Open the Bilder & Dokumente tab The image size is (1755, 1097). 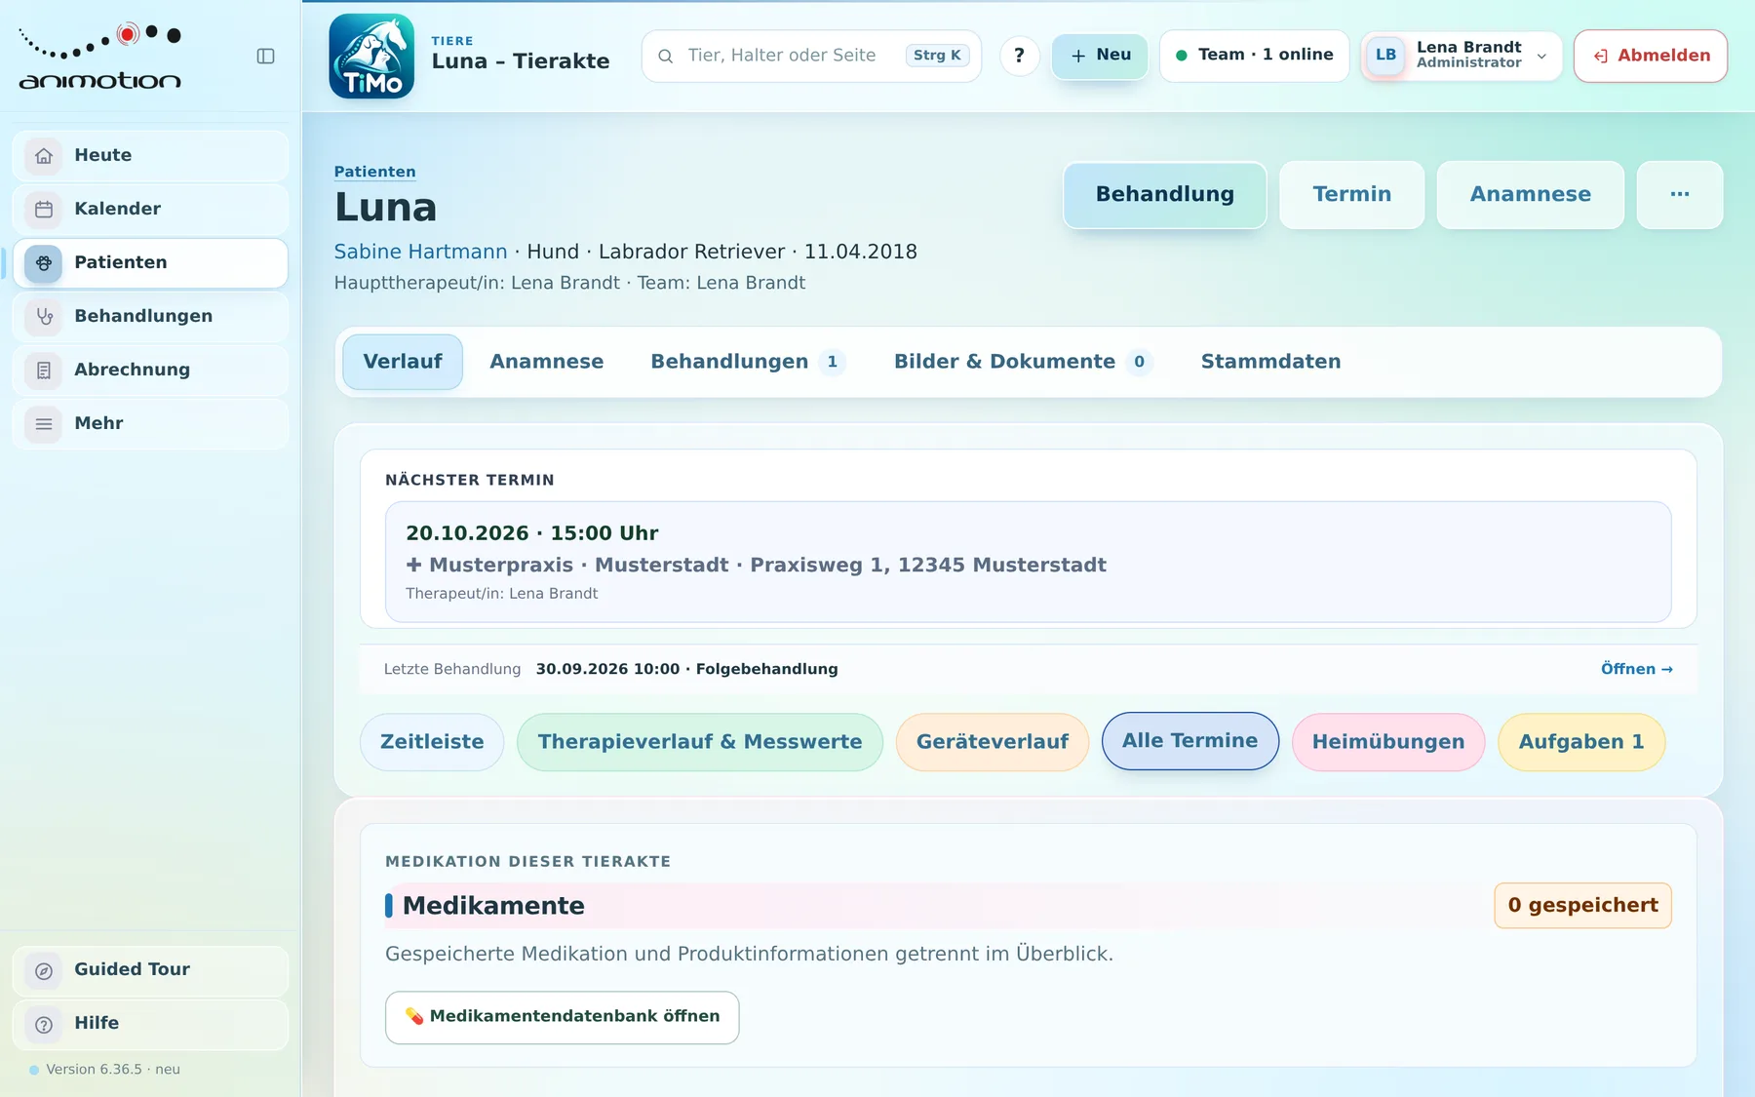click(1023, 362)
